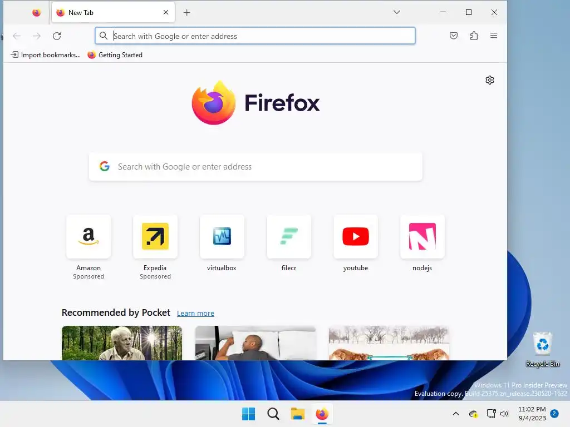Click Import bookmarks in bookmarks toolbar

click(x=46, y=55)
